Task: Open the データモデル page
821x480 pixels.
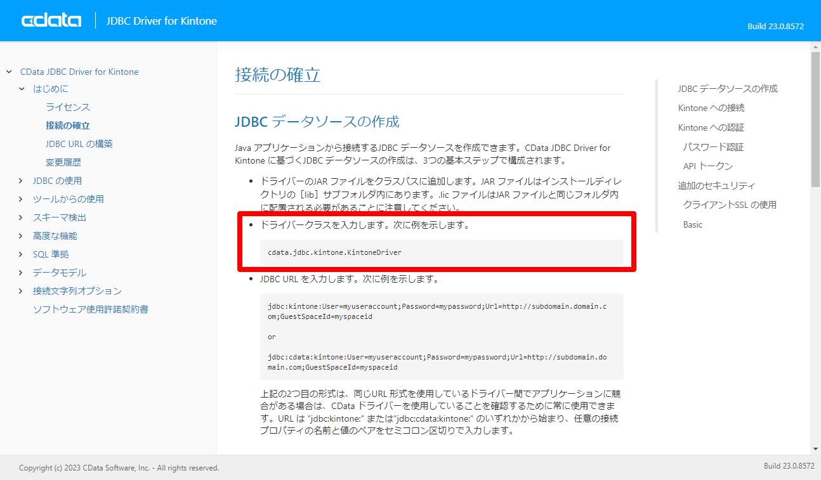Action: click(x=60, y=273)
